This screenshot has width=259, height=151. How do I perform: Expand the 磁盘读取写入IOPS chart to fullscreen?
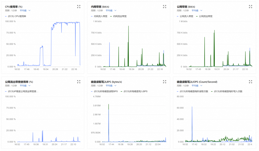point(250,82)
